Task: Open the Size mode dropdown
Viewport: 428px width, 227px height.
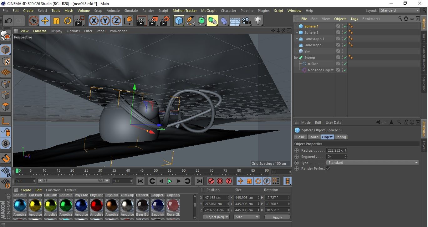Action: tap(247, 217)
